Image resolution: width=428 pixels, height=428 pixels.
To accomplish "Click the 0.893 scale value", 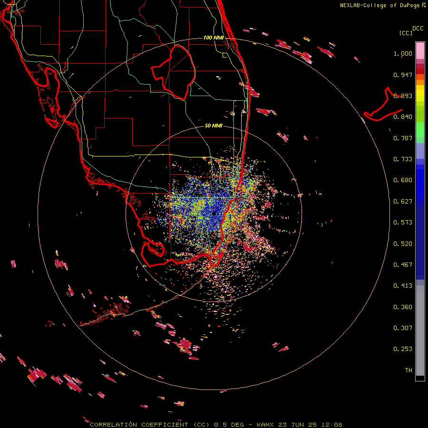I will [403, 96].
